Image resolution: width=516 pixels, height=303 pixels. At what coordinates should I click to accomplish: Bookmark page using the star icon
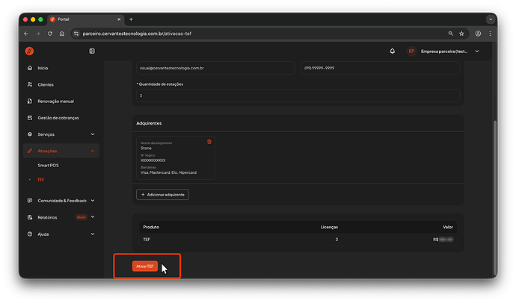click(x=463, y=34)
